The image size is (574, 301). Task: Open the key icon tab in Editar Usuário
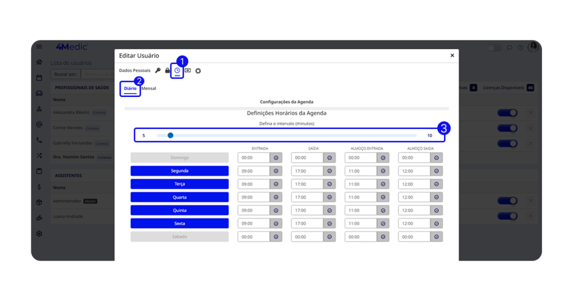pos(158,71)
